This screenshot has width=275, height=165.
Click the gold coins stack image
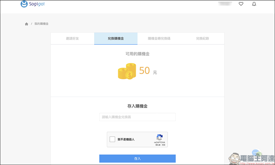(127, 71)
